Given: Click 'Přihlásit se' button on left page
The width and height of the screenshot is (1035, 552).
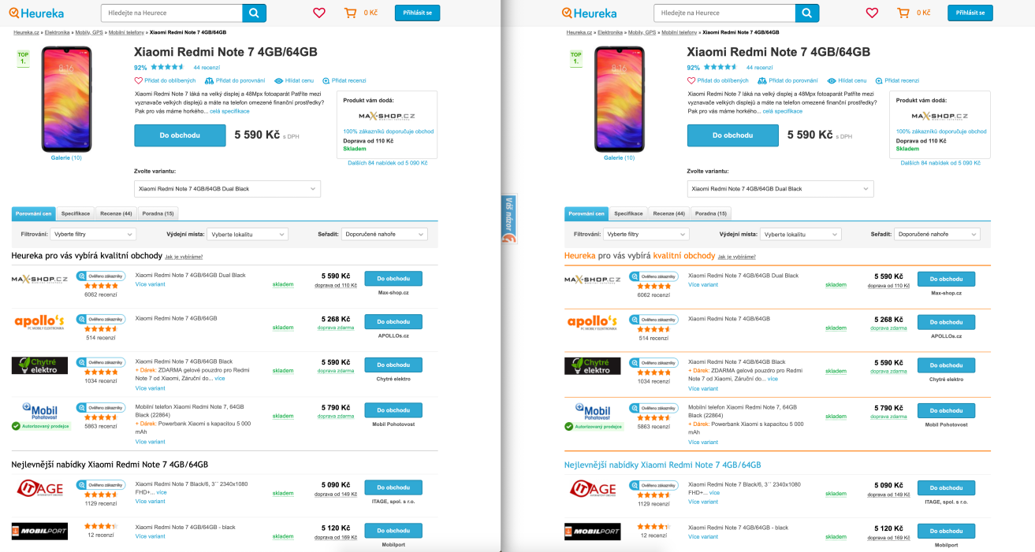Looking at the screenshot, I should [x=417, y=13].
